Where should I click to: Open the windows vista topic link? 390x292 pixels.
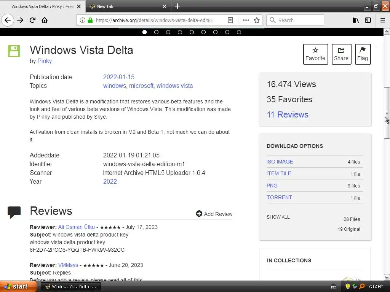coord(174,86)
